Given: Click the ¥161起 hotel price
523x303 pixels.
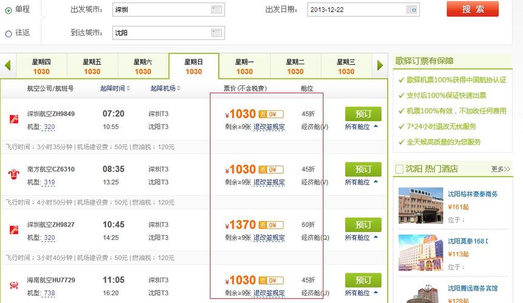Looking at the screenshot, I should click(x=458, y=207).
